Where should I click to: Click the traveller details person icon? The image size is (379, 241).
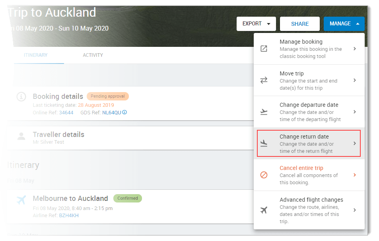point(21,136)
